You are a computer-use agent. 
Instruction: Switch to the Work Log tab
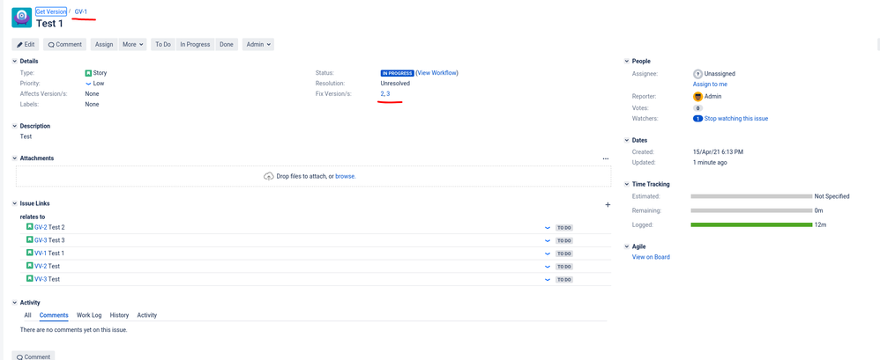[x=89, y=315]
